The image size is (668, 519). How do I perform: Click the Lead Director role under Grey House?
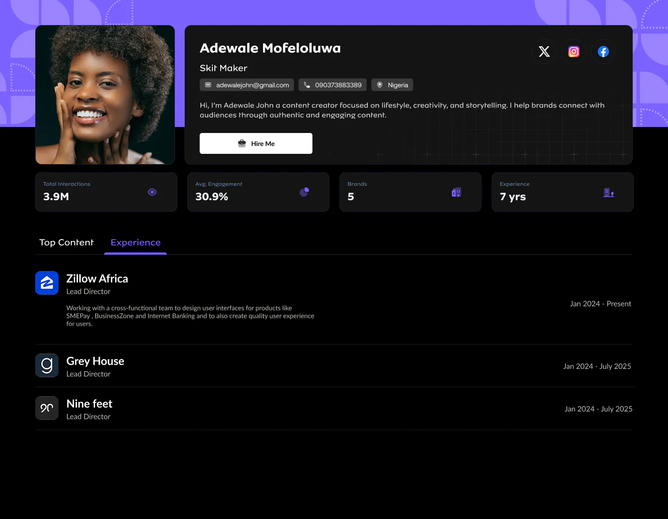(88, 374)
